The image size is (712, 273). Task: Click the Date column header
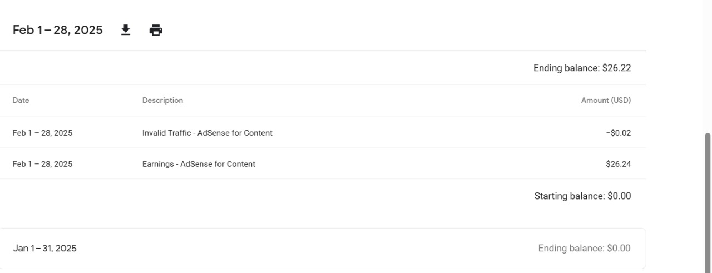21,101
